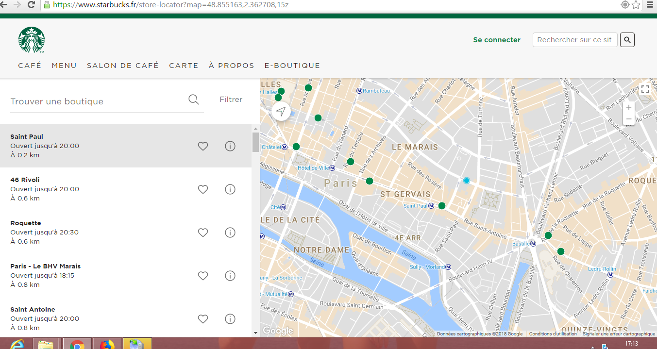Image resolution: width=657 pixels, height=349 pixels.
Task: Click the location permission icon in the address bar
Action: (x=625, y=5)
